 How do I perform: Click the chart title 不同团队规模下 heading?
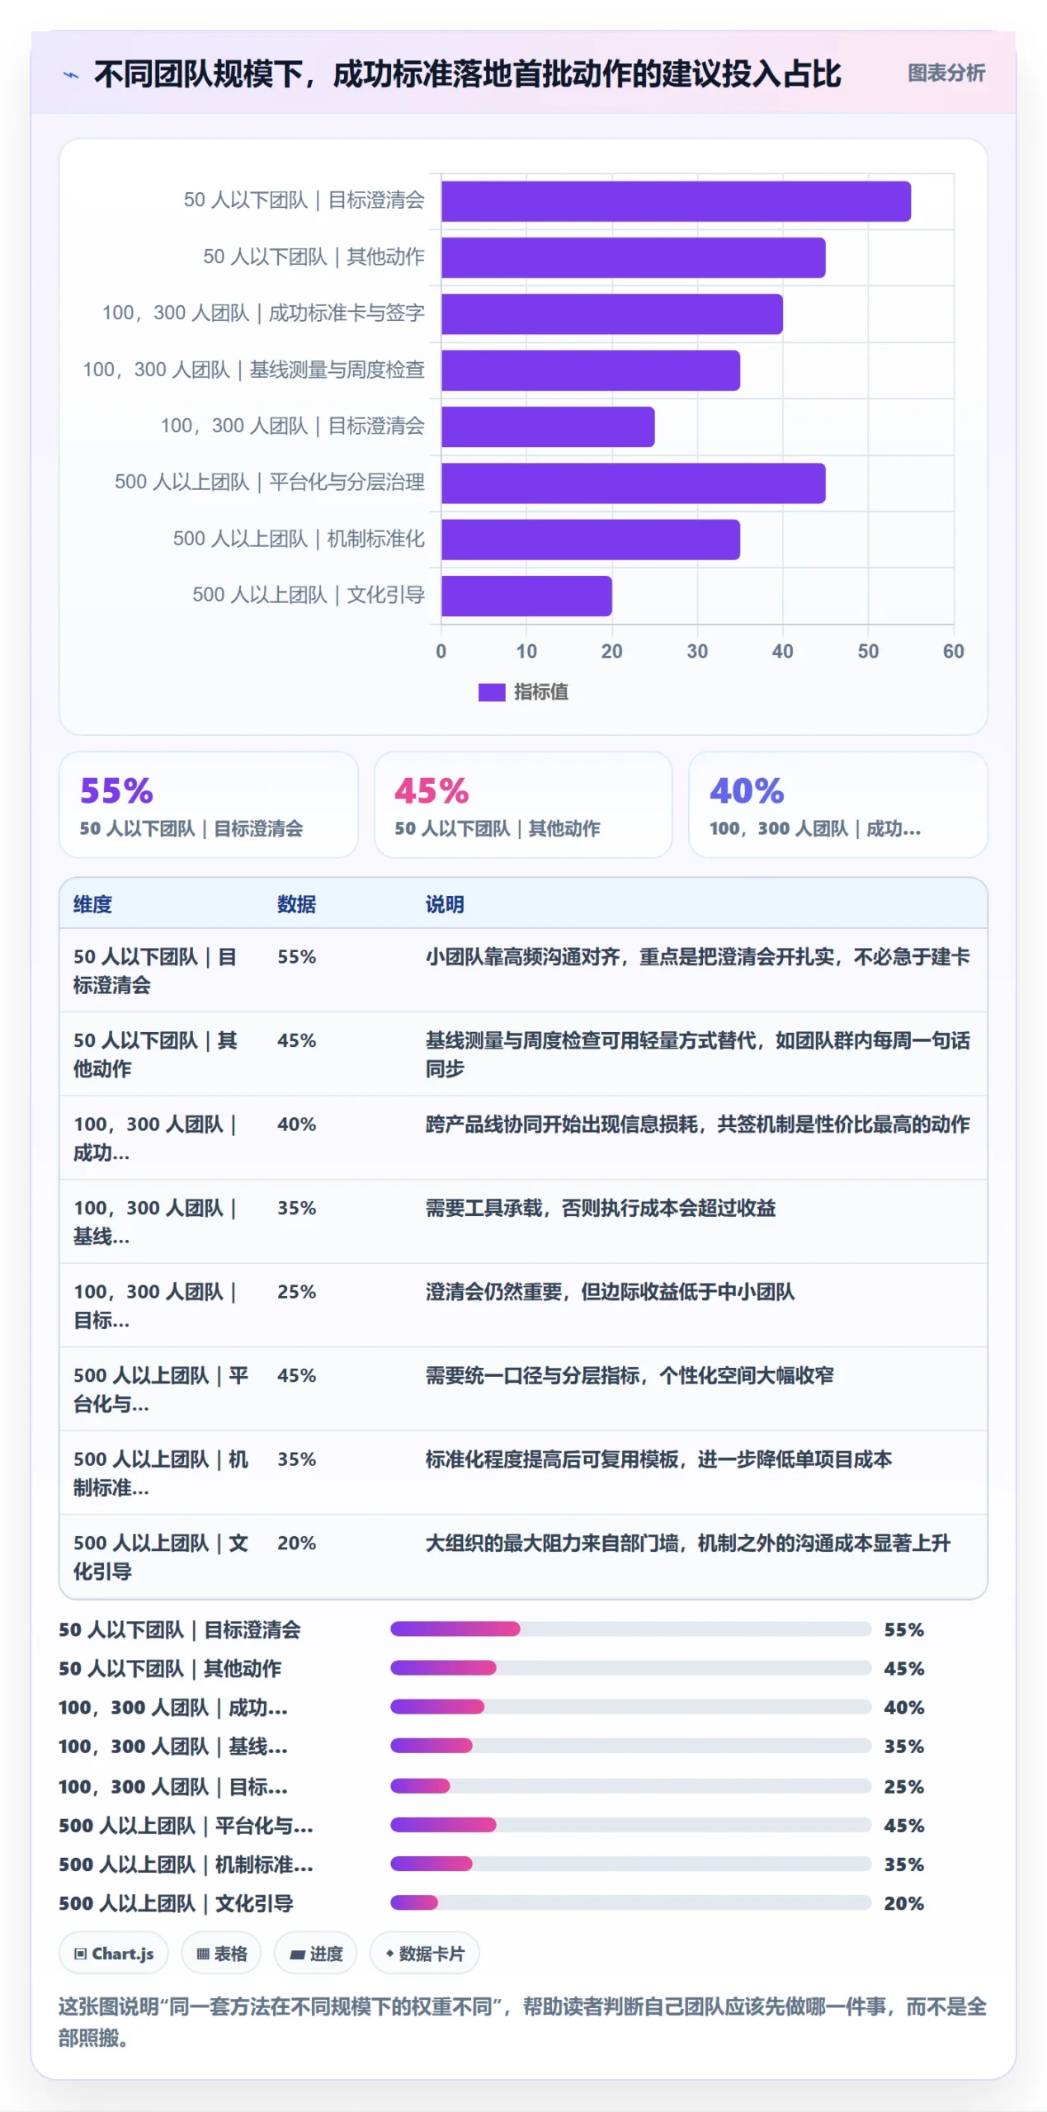coord(467,74)
